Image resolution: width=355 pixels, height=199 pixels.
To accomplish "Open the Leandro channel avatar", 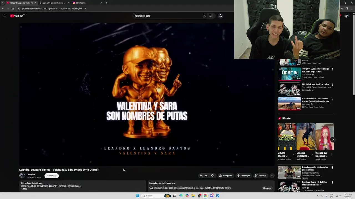I will 22,176.
